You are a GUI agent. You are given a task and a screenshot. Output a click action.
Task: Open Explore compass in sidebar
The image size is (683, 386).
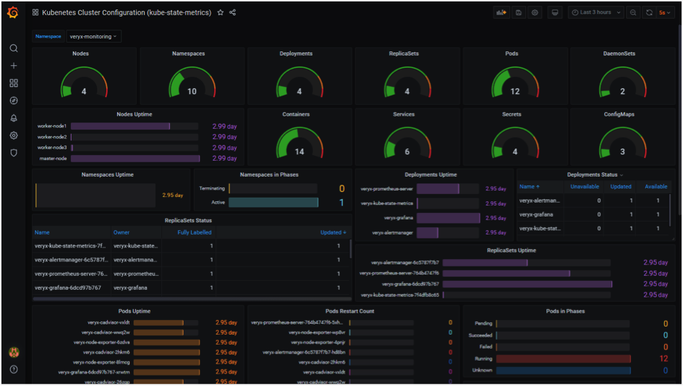pos(14,101)
